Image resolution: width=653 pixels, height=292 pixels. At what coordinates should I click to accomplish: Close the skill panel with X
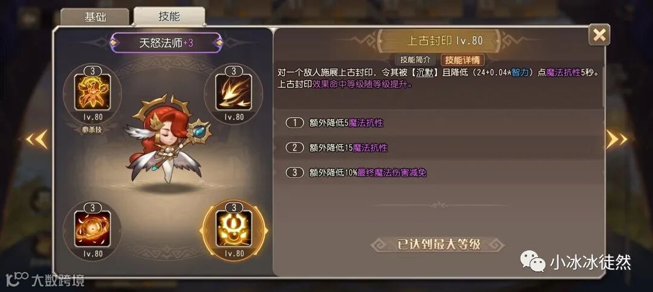point(599,35)
